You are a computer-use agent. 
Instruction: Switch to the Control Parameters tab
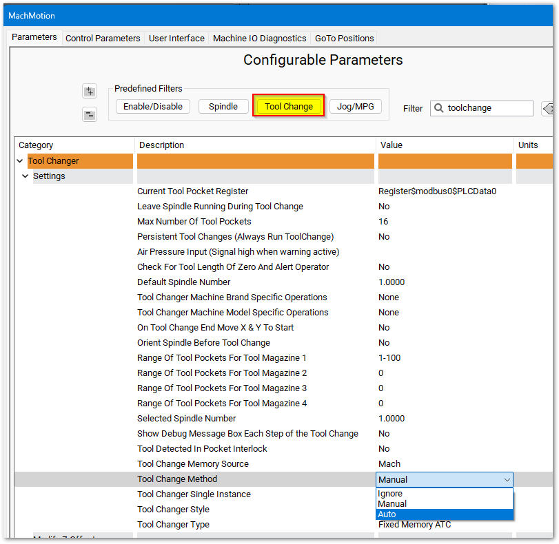[x=103, y=39]
